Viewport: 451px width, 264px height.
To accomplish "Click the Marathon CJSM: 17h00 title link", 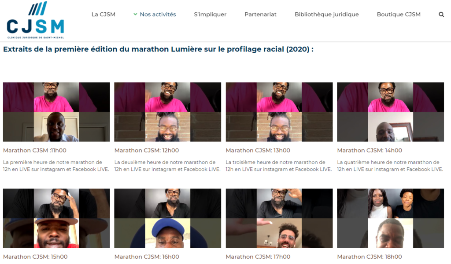I will click(258, 257).
